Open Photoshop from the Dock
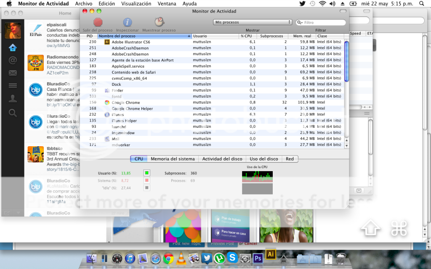Screen dimensions: 431x269 pyautogui.click(x=258, y=258)
